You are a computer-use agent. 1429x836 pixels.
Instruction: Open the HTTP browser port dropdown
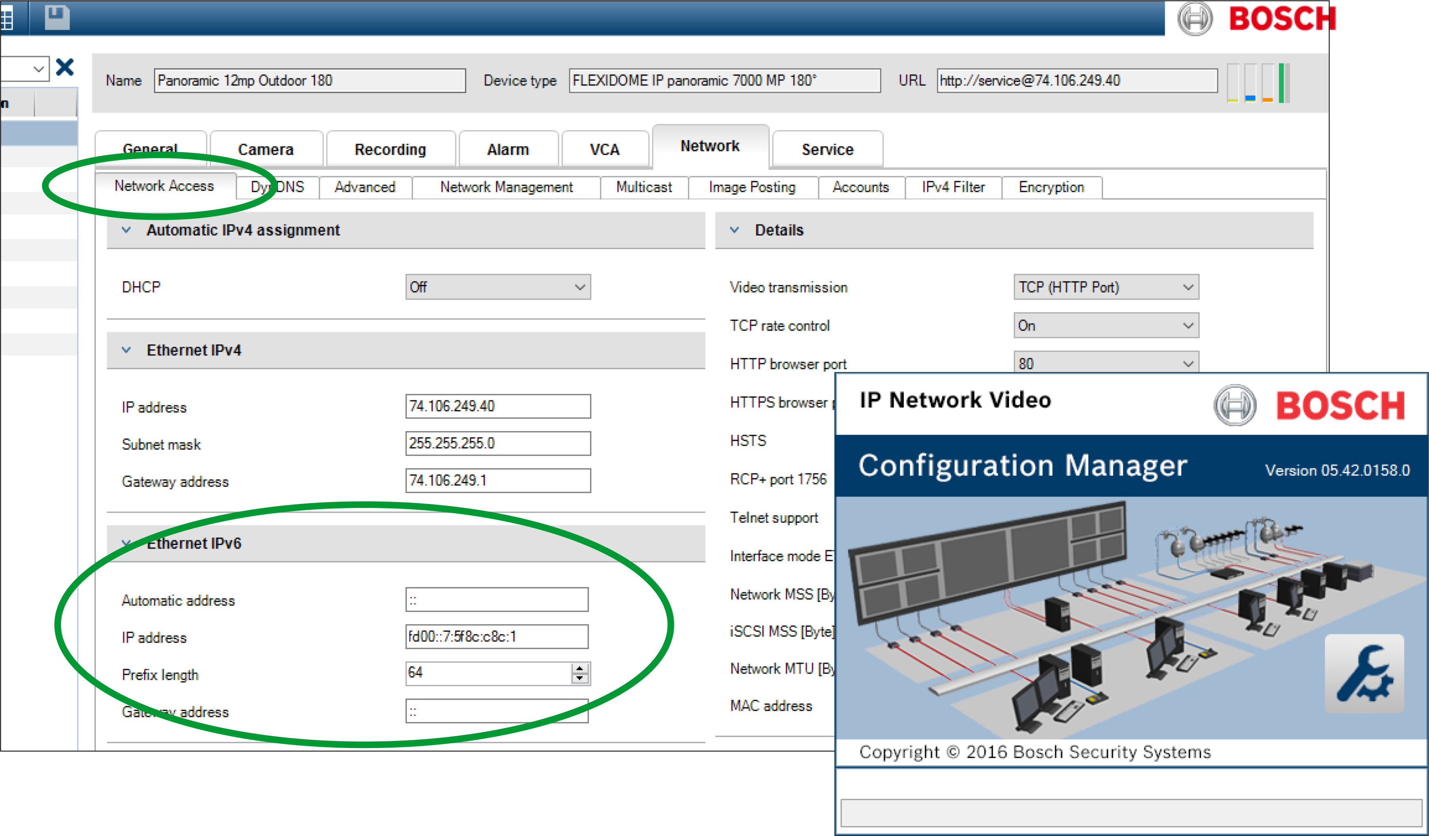tap(1106, 362)
